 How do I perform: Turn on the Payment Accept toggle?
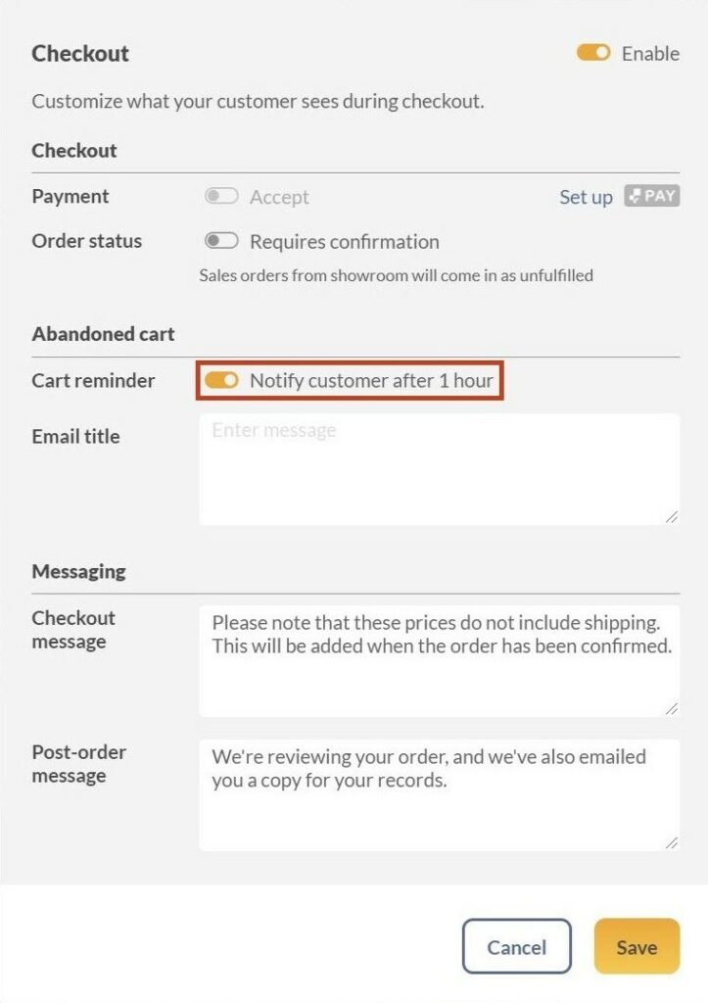(221, 196)
